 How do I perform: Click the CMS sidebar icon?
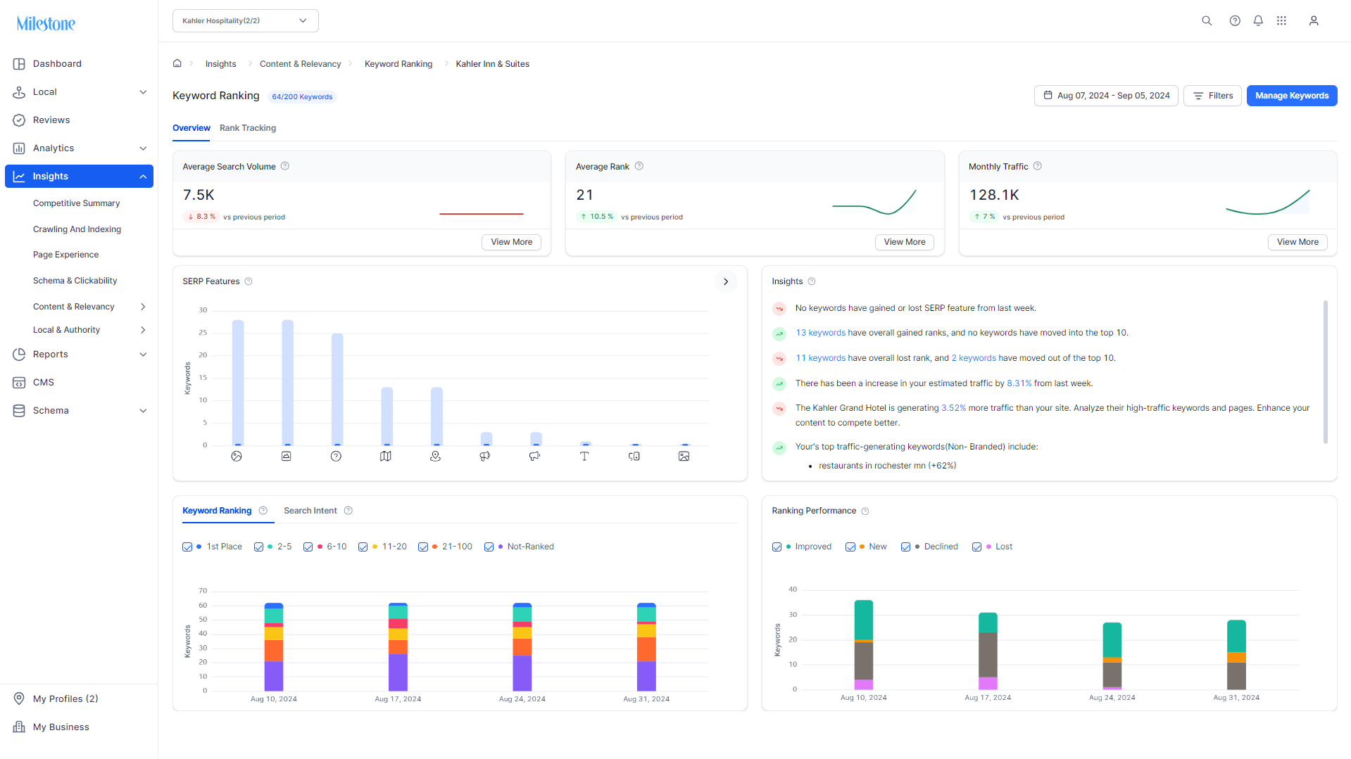pos(19,383)
